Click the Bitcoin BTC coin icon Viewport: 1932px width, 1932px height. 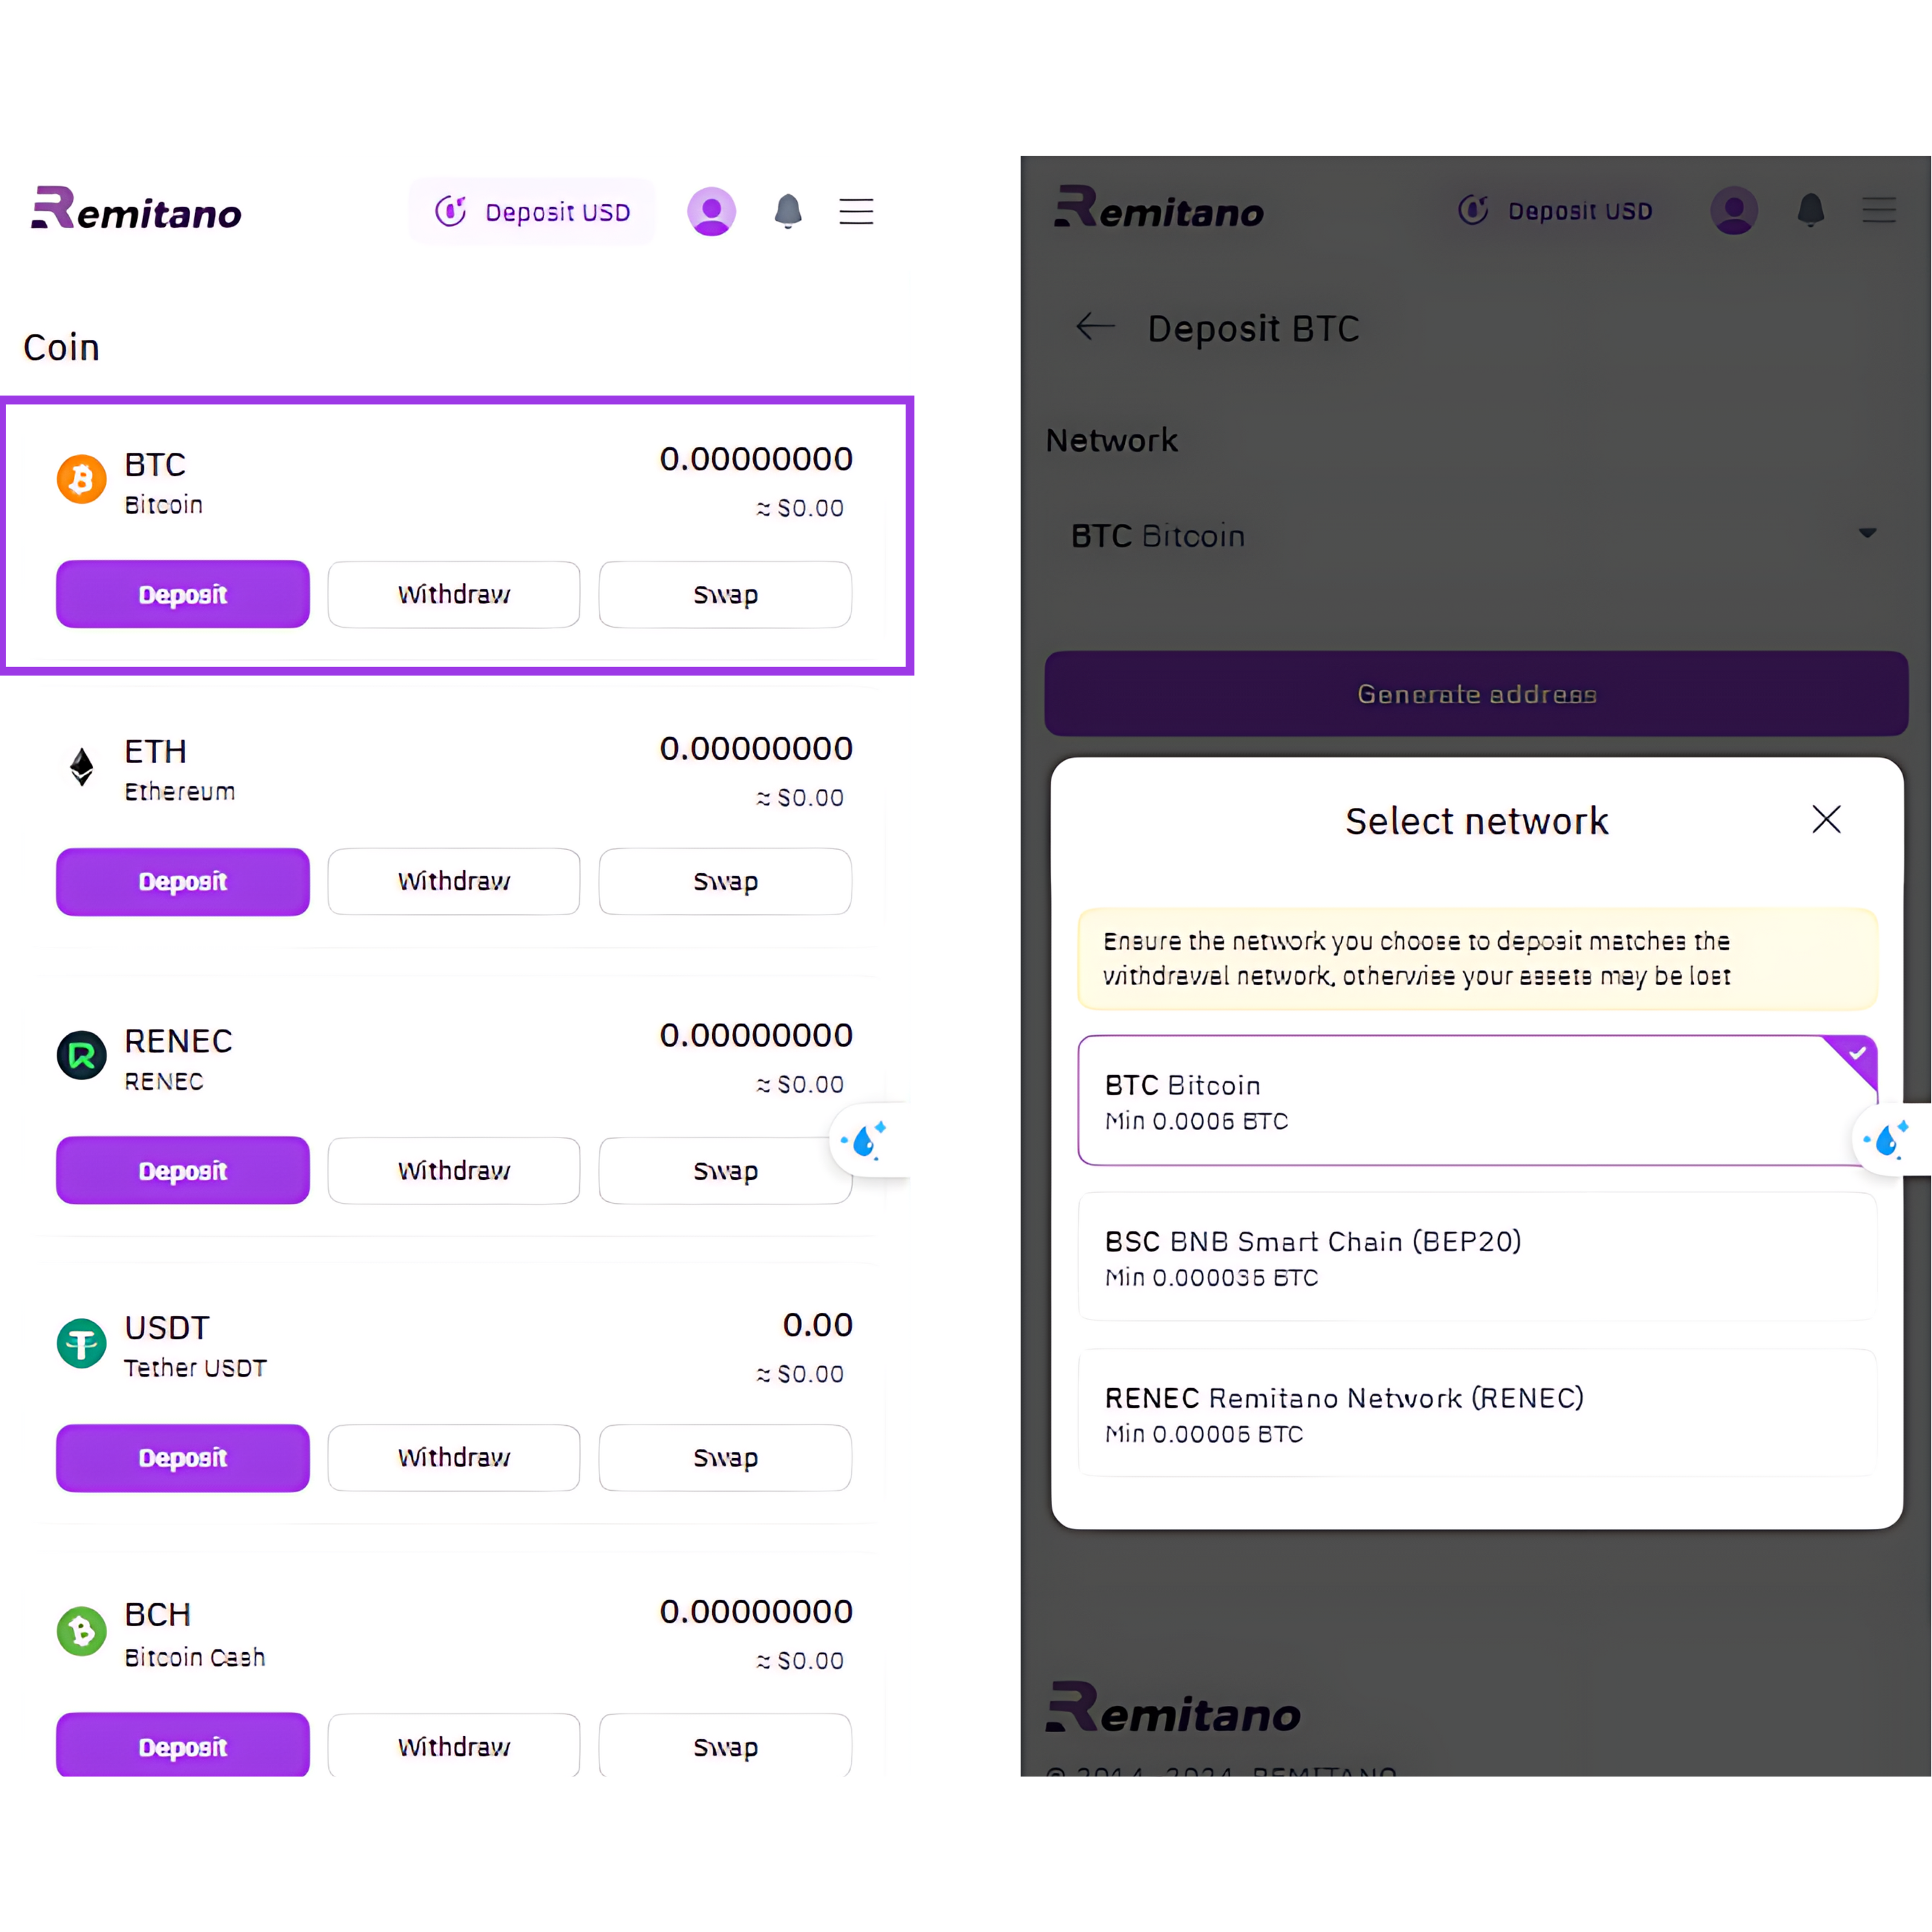point(82,480)
